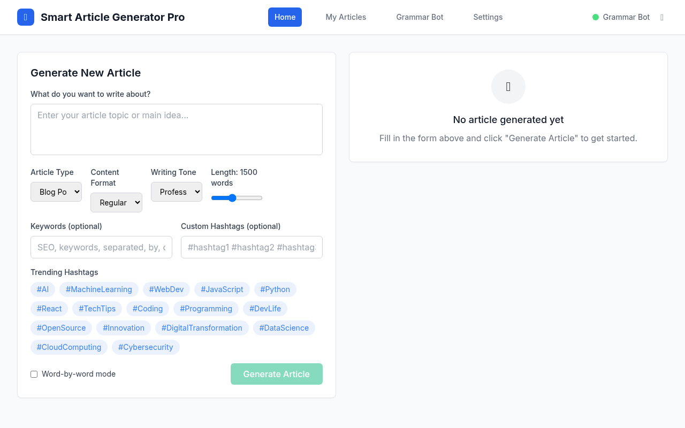Click the green Grammar Bot status dot

click(x=595, y=17)
